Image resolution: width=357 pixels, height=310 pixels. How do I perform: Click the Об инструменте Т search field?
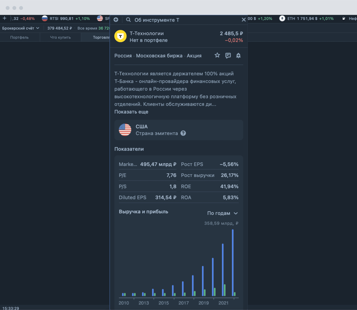tap(157, 20)
